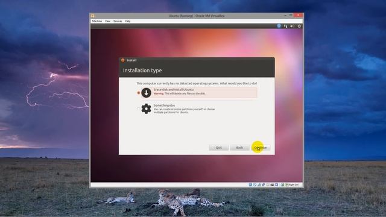386x217 pixels.
Task: Click the Something else gear icon
Action: (146, 108)
